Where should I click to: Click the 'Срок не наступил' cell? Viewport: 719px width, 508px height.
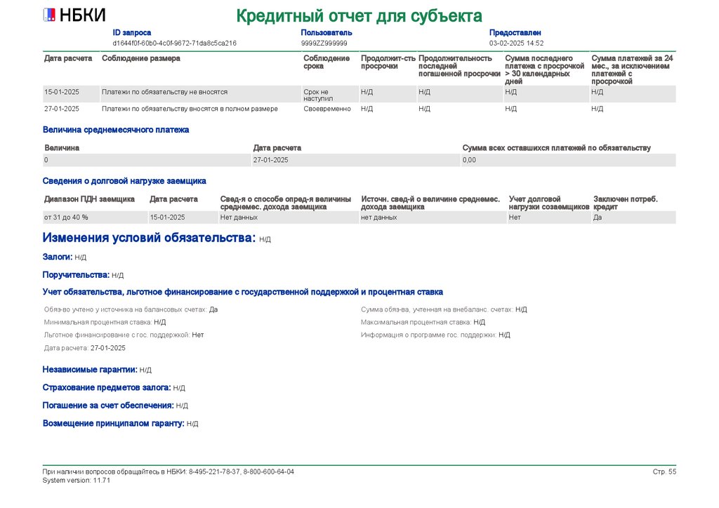point(316,95)
